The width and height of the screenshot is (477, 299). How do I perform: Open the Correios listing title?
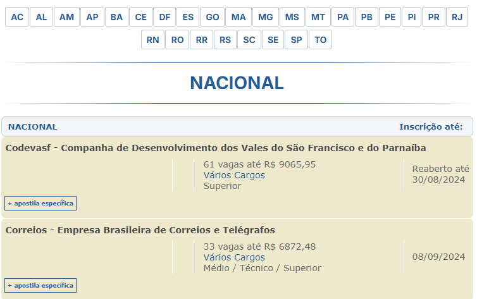pos(140,230)
